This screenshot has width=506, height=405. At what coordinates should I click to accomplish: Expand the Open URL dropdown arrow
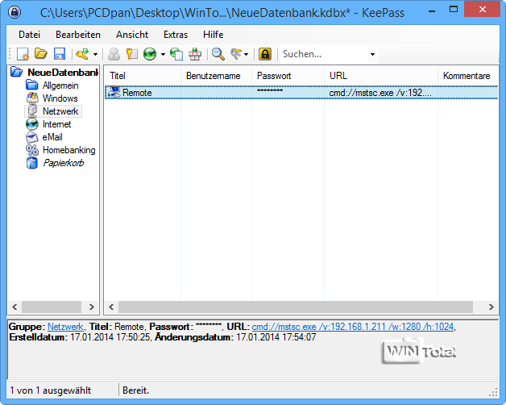pyautogui.click(x=163, y=54)
